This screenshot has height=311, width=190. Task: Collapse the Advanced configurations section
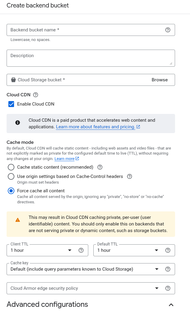pyautogui.click(x=171, y=305)
